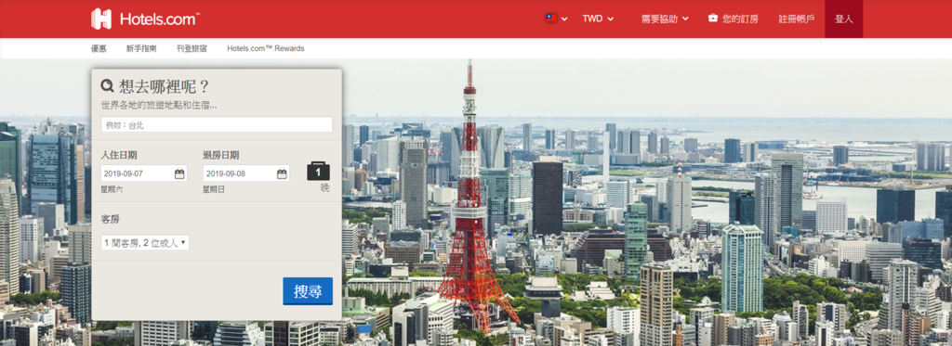The image size is (952, 346).
Task: Click the 客房 label
Action: coord(110,219)
